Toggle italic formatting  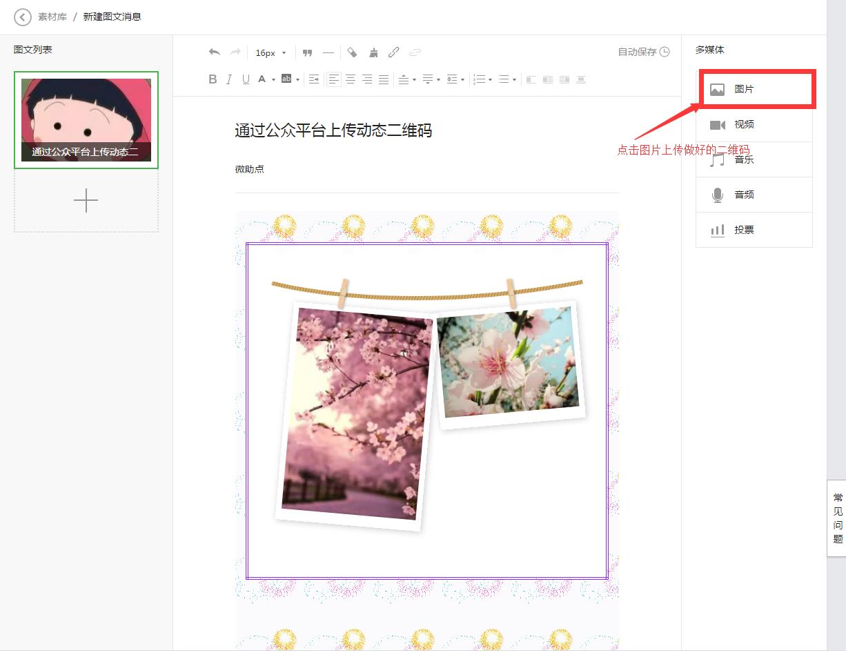pos(229,79)
